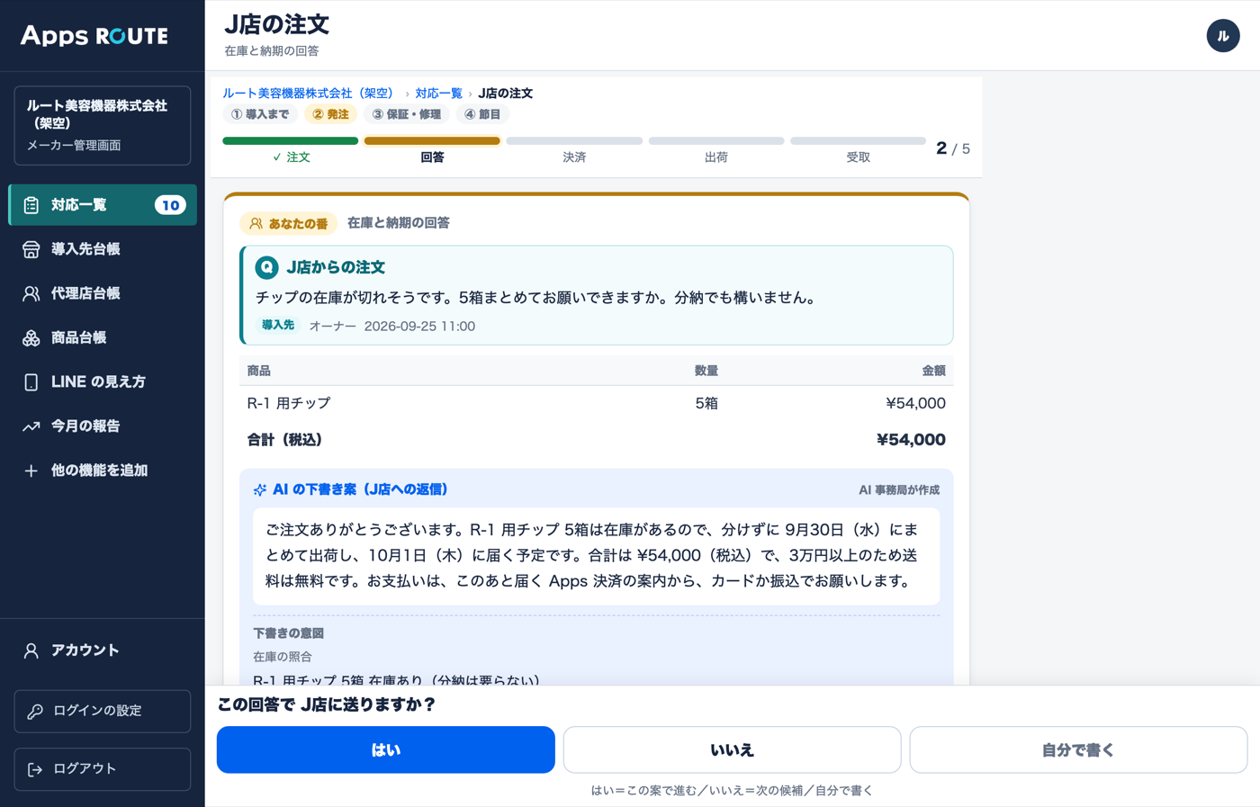
Task: Click the 注文 completed progress step
Action: point(291,150)
